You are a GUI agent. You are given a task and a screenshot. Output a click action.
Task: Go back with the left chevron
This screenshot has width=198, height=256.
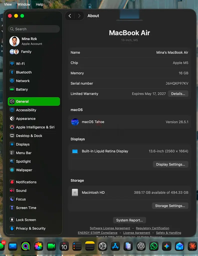[x=70, y=16]
